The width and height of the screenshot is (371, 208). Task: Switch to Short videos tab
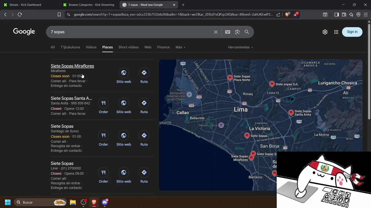click(128, 47)
